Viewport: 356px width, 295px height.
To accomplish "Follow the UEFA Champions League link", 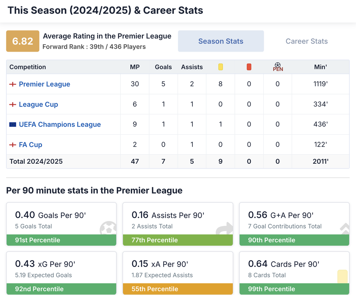I will (x=60, y=125).
